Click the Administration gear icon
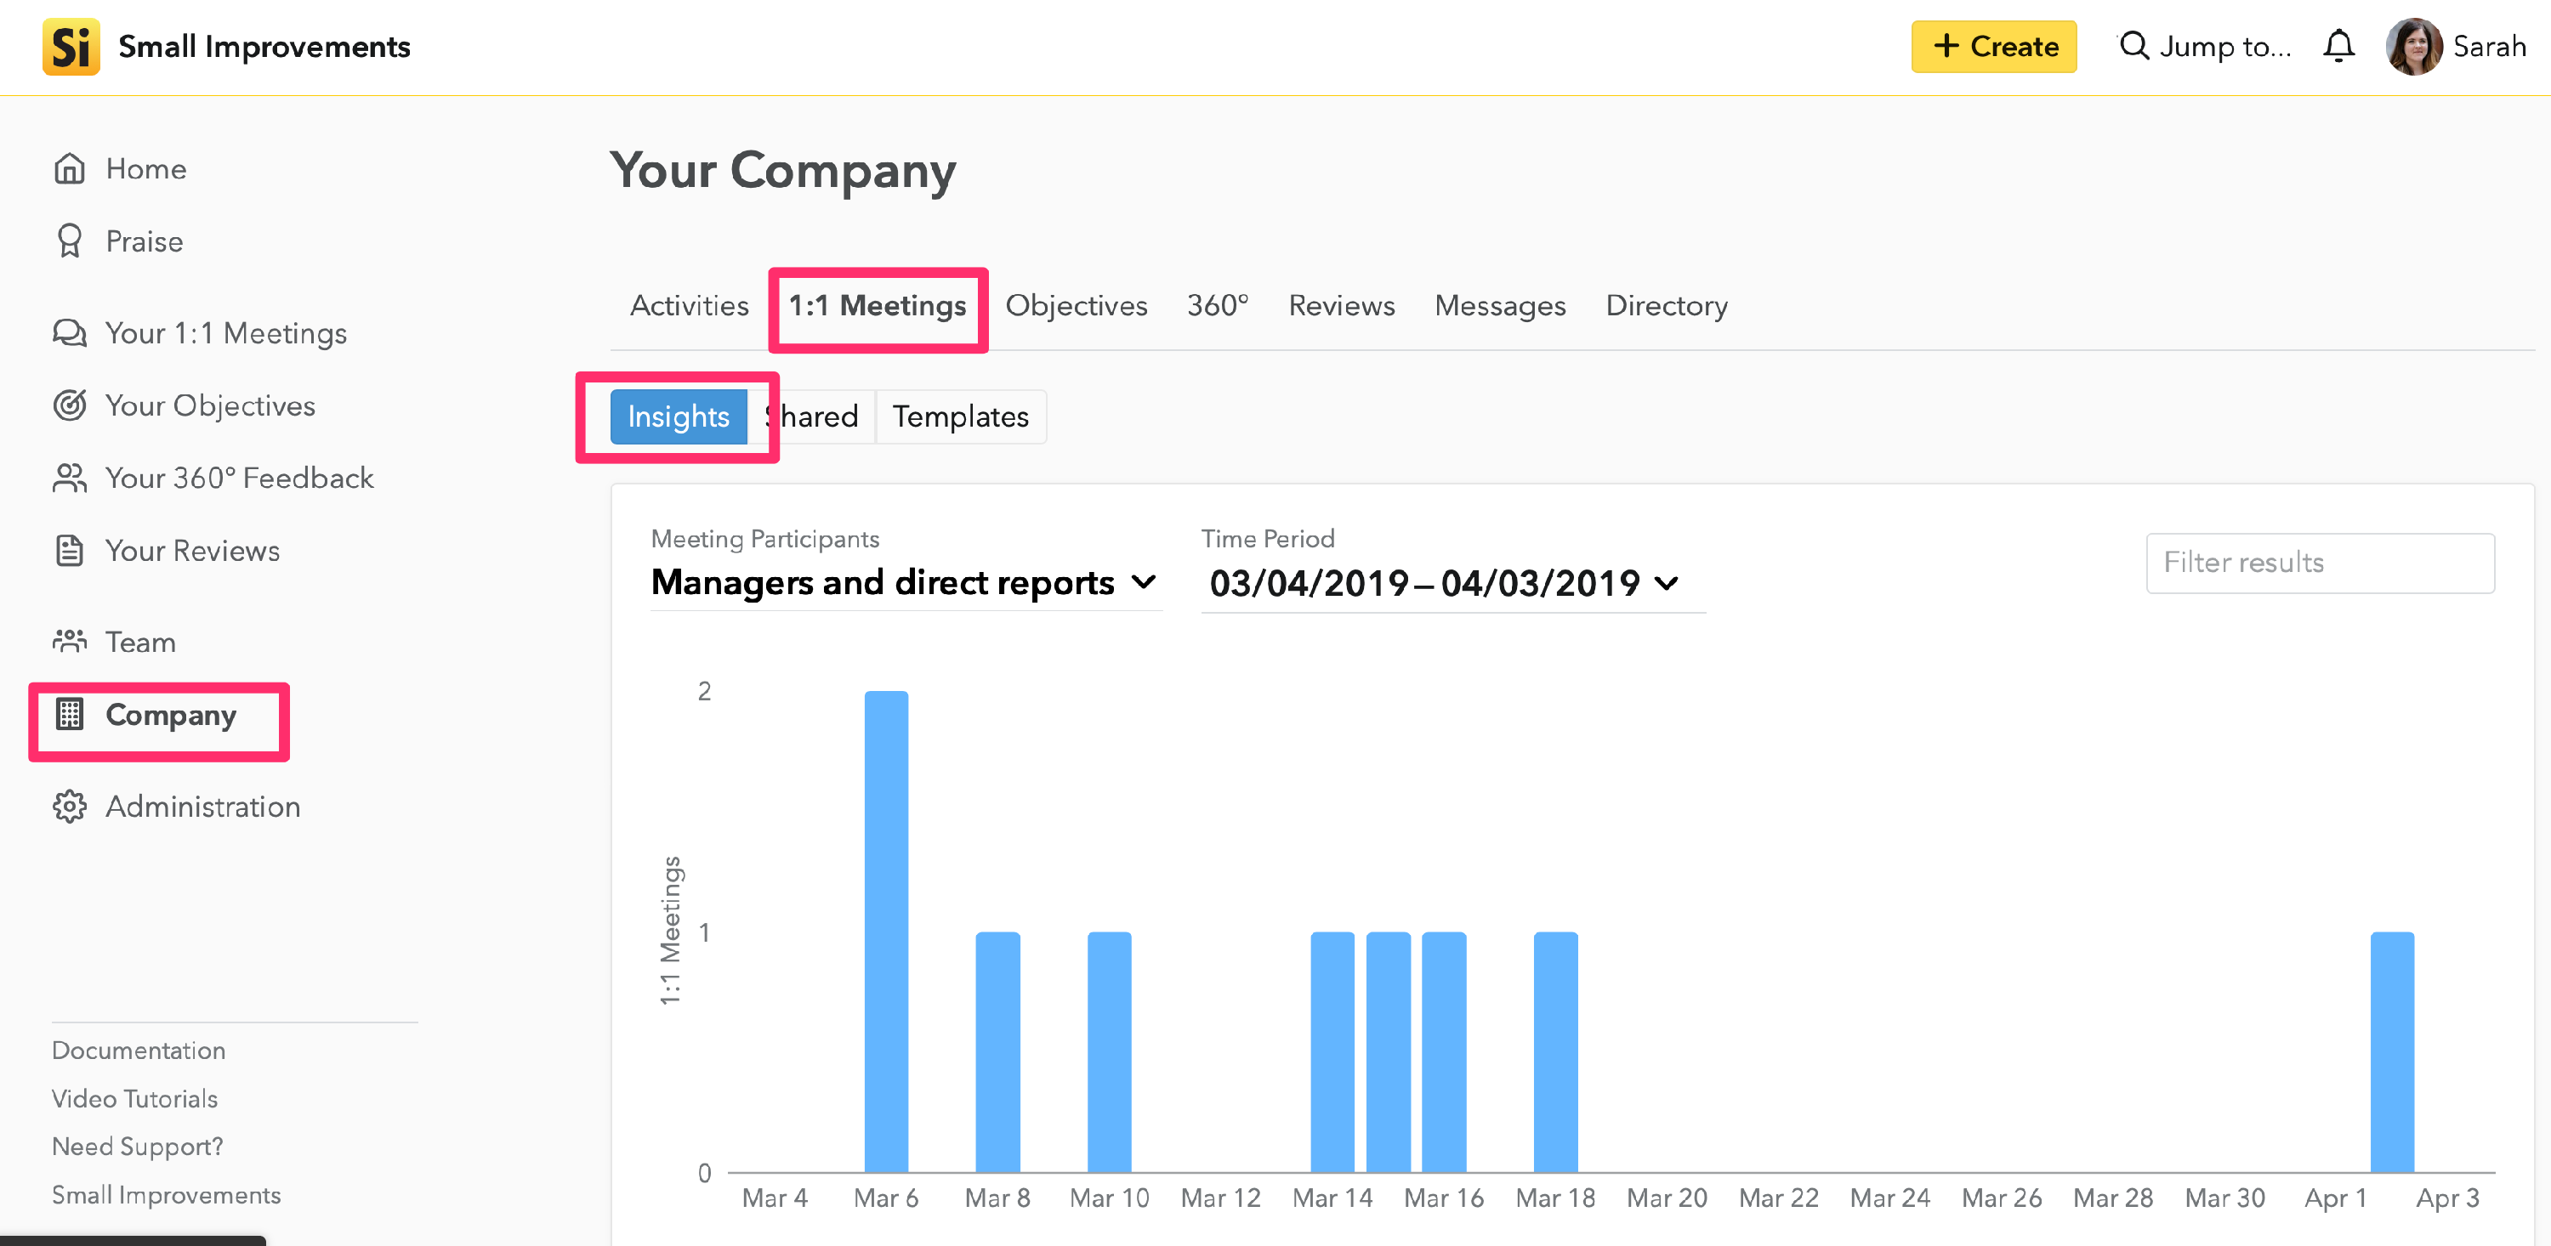Screen dimensions: 2551x1246 [x=70, y=807]
